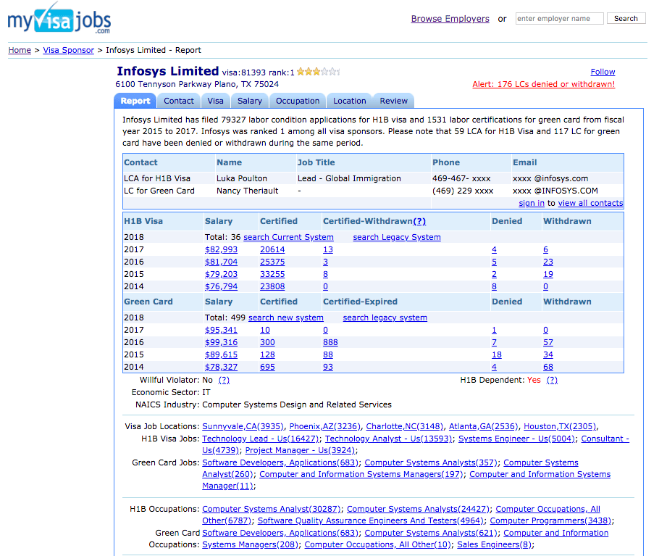The image size is (667, 556).
Task: Click the Search button
Action: coord(626,19)
